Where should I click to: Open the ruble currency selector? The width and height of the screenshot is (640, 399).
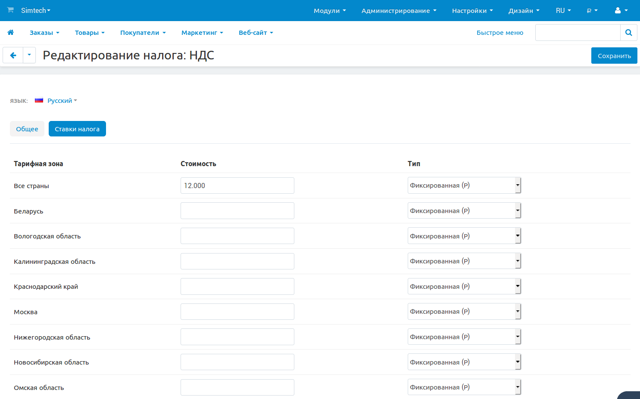pyautogui.click(x=592, y=10)
